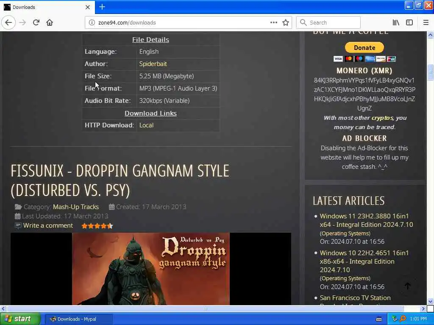The height and width of the screenshot is (325, 434).
Task: Close the Downloads tab
Action: click(x=88, y=7)
